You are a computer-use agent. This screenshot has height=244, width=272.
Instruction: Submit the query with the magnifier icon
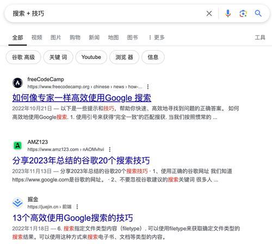click(x=258, y=14)
